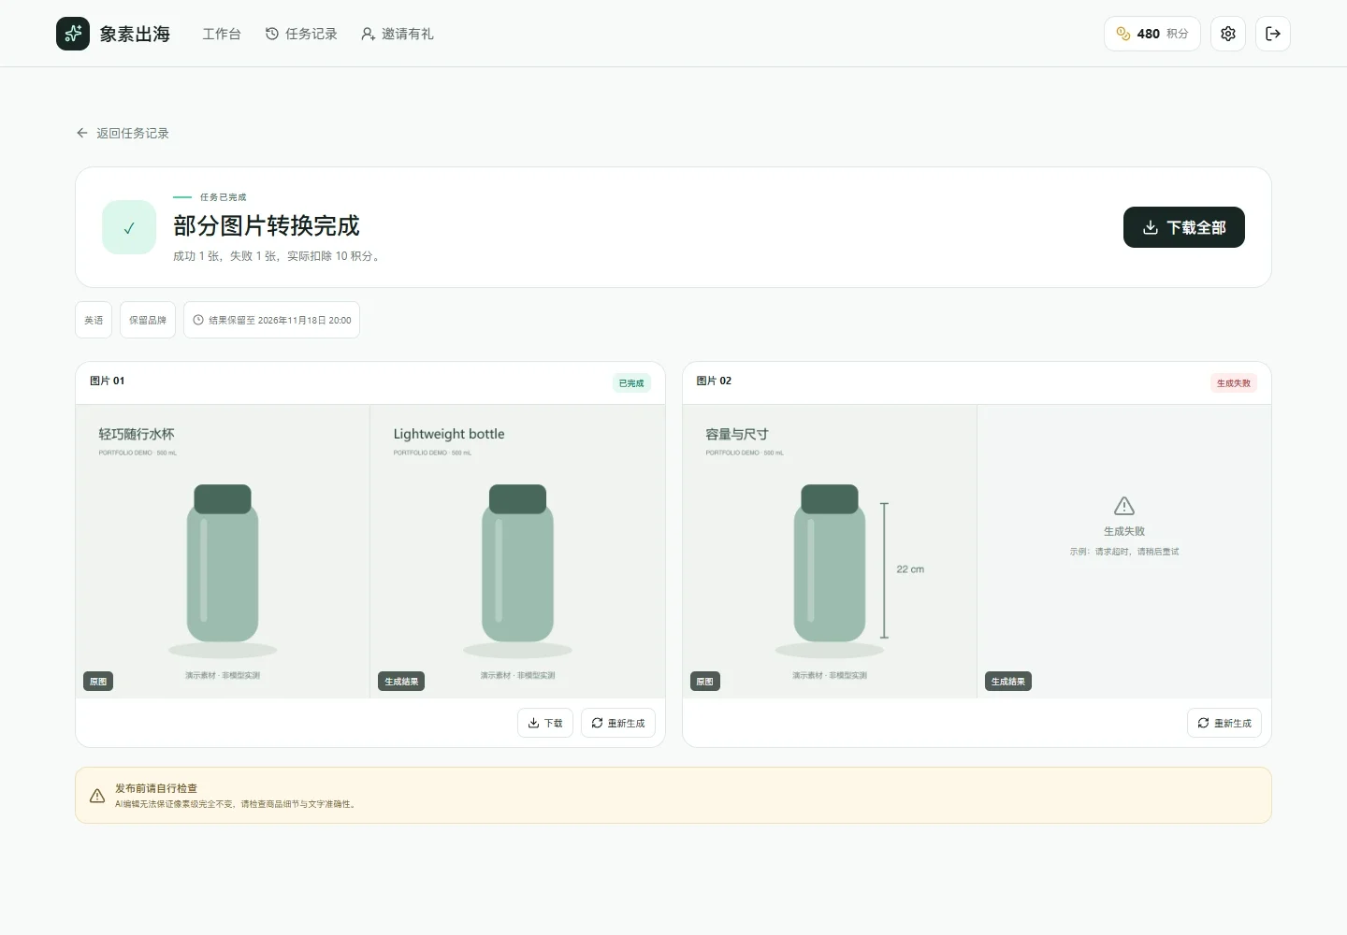The height and width of the screenshot is (935, 1347).
Task: Click the 英语 language tag
Action: [x=94, y=320]
